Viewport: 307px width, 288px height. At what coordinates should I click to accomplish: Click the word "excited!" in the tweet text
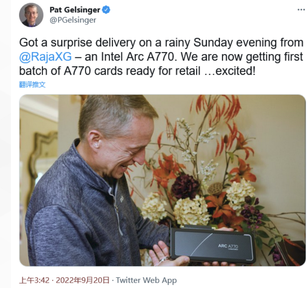pyautogui.click(x=236, y=71)
